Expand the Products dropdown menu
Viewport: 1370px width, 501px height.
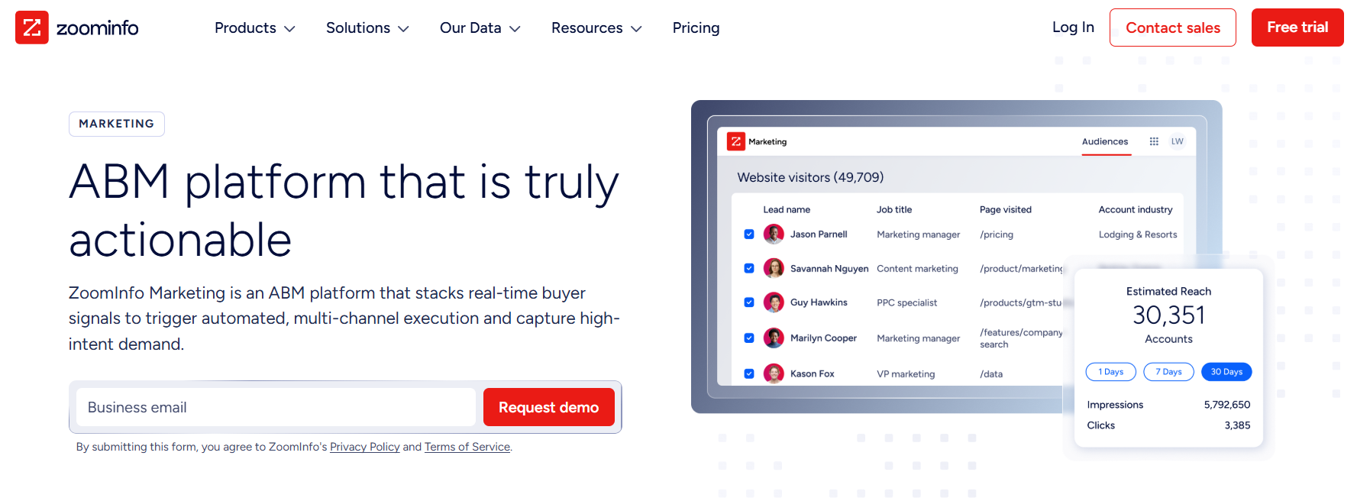pyautogui.click(x=254, y=28)
